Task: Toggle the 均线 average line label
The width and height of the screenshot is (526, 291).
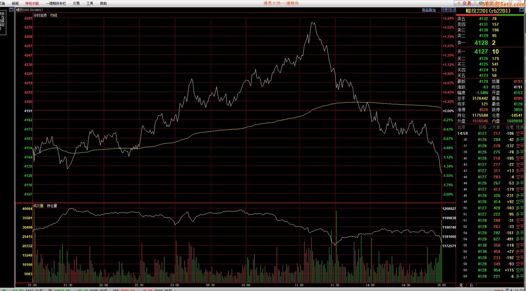Action: point(53,15)
